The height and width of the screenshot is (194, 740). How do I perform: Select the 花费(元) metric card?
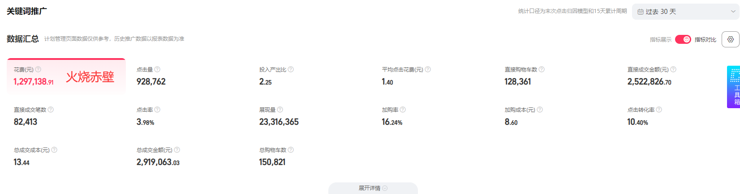[66, 76]
